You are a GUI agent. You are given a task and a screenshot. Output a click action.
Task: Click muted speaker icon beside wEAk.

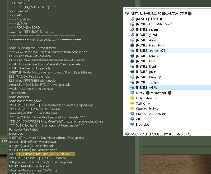[x=132, y=87]
